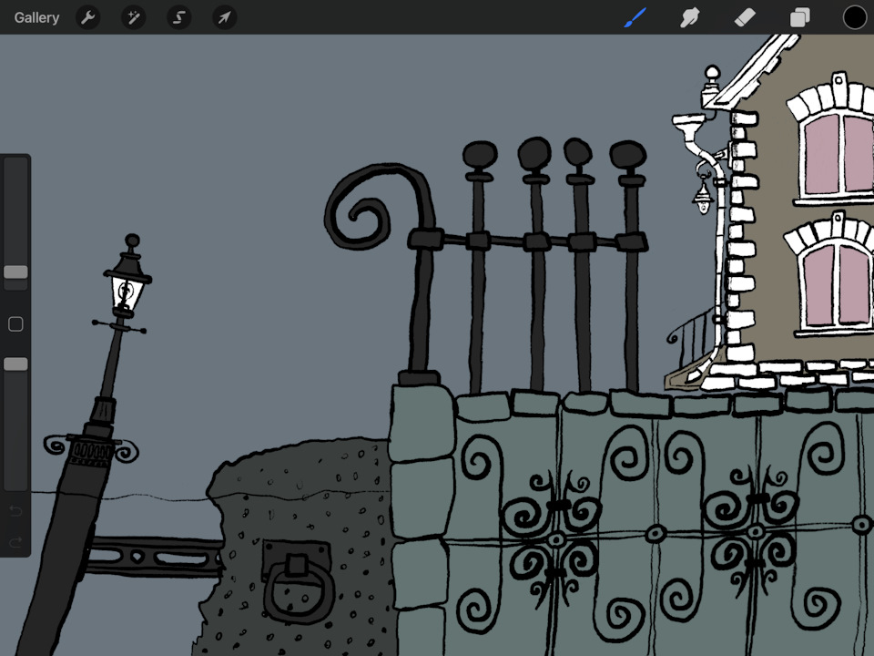Select the Brush tool
The width and height of the screenshot is (874, 656).
click(x=635, y=17)
